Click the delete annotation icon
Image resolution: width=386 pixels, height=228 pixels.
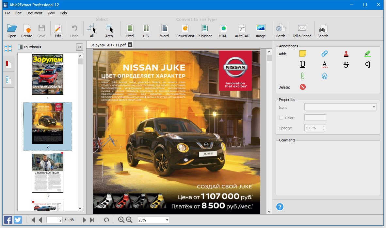pyautogui.click(x=303, y=87)
